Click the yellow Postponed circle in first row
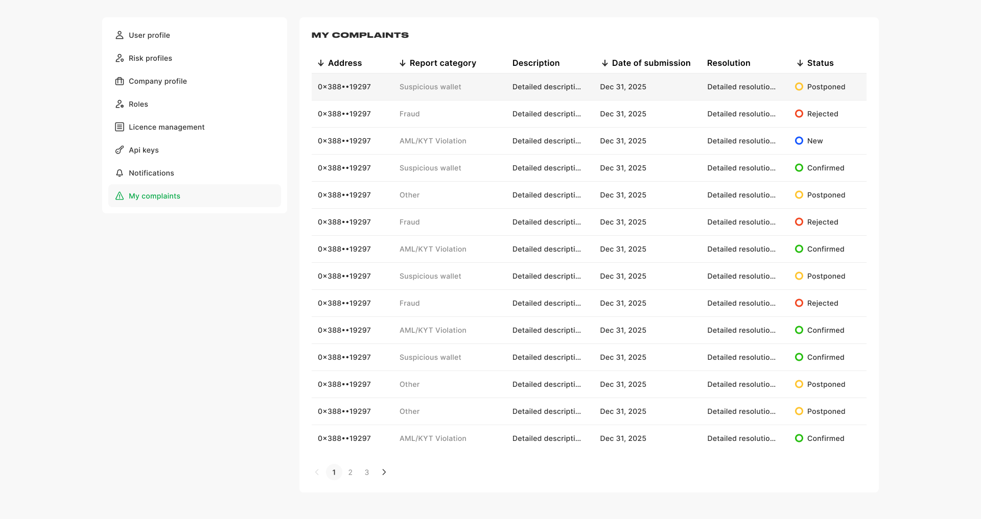Viewport: 981px width, 519px height. coord(799,87)
